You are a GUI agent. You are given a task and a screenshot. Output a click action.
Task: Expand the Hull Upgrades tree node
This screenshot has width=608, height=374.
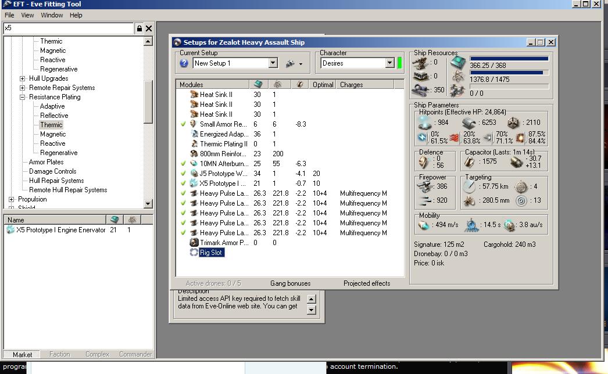(x=23, y=78)
